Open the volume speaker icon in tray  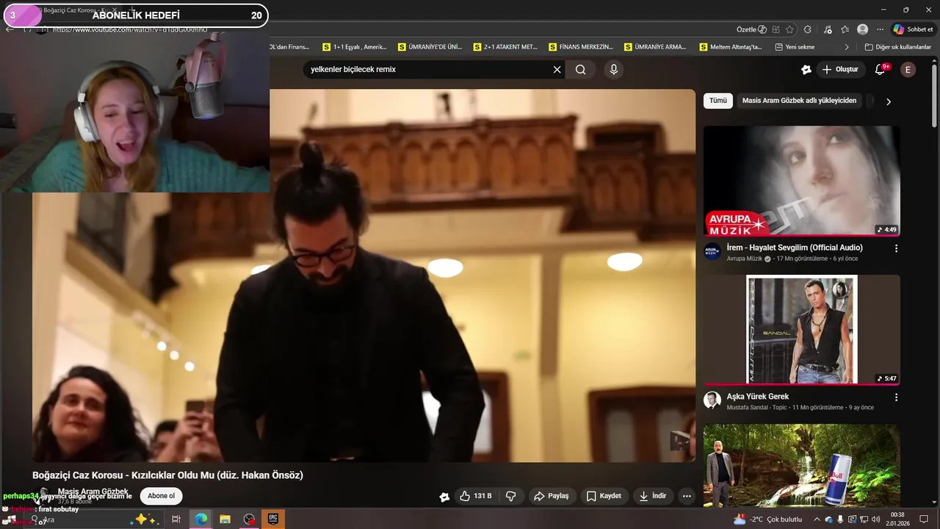[x=875, y=519]
